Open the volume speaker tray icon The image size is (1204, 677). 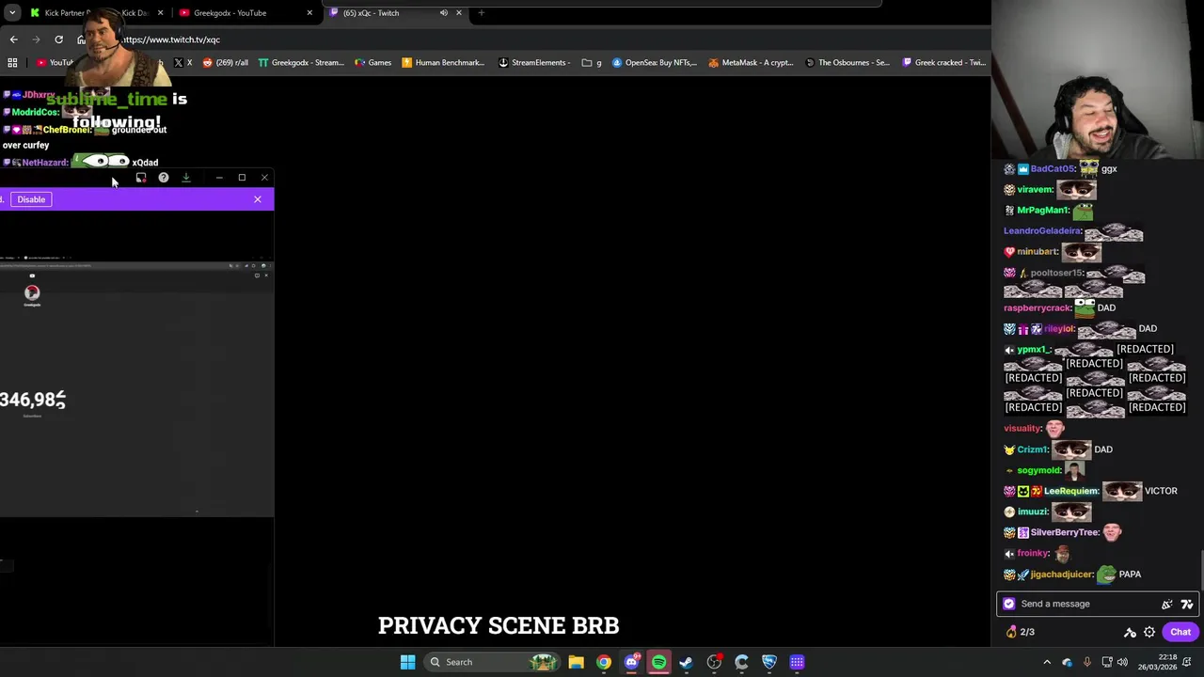point(1122,662)
